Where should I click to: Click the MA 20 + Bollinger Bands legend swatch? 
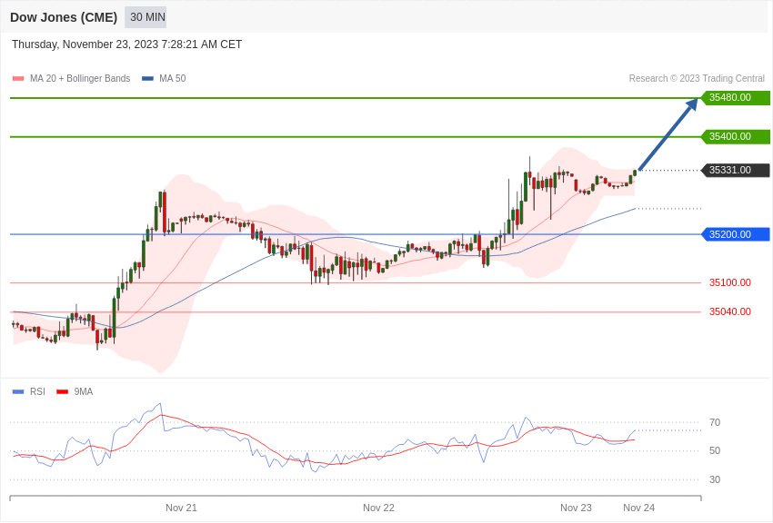pyautogui.click(x=18, y=79)
